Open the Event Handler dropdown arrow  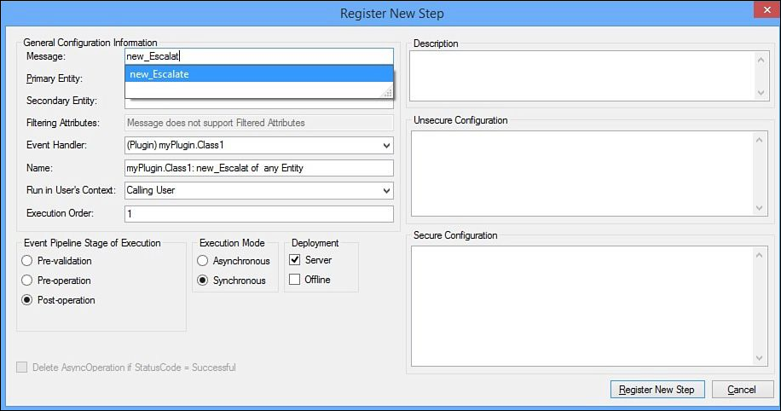(x=386, y=146)
